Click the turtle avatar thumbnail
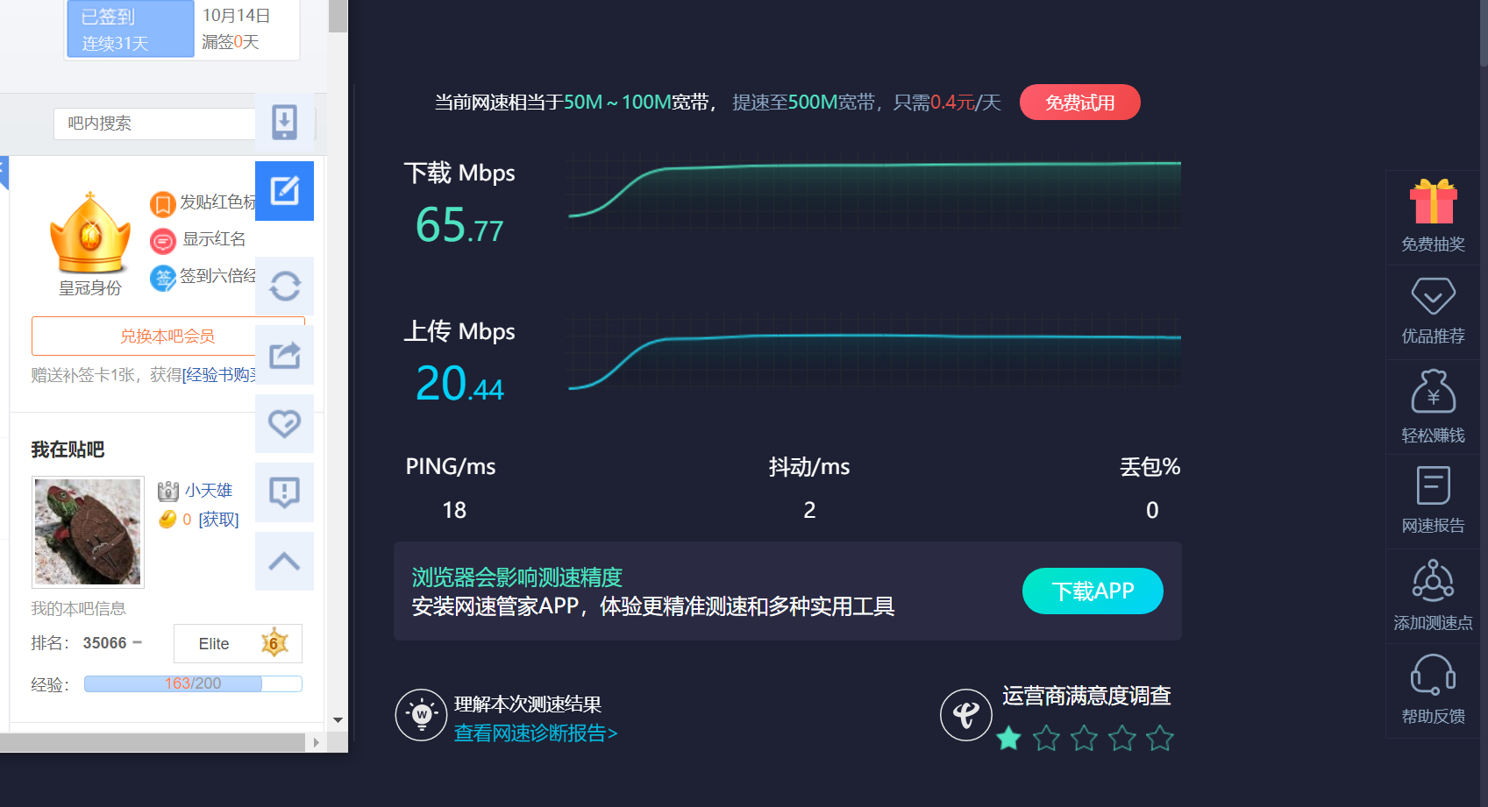Screen dimensions: 1488x807 pos(88,532)
